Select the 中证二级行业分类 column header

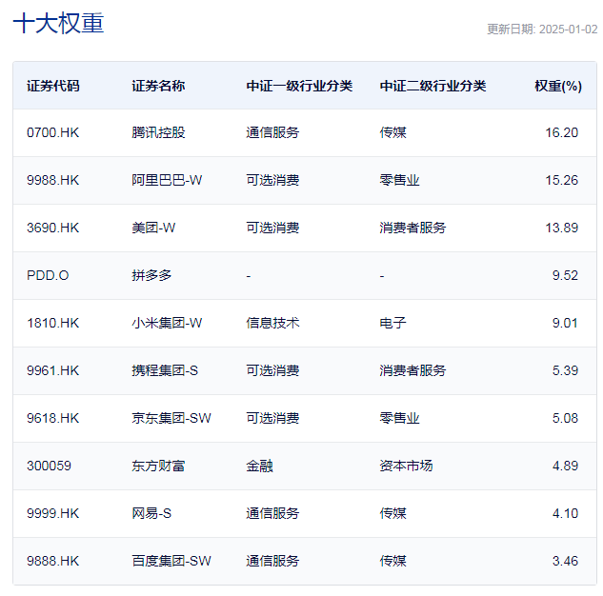coord(432,86)
